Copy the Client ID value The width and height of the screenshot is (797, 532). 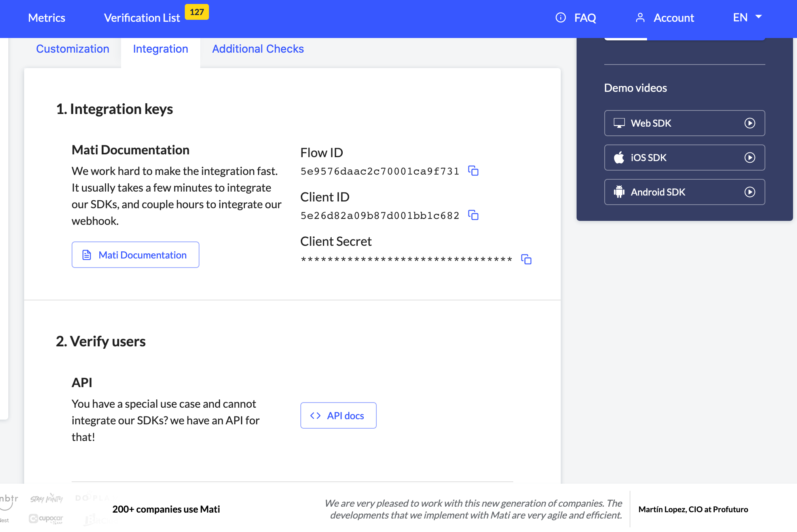point(473,215)
